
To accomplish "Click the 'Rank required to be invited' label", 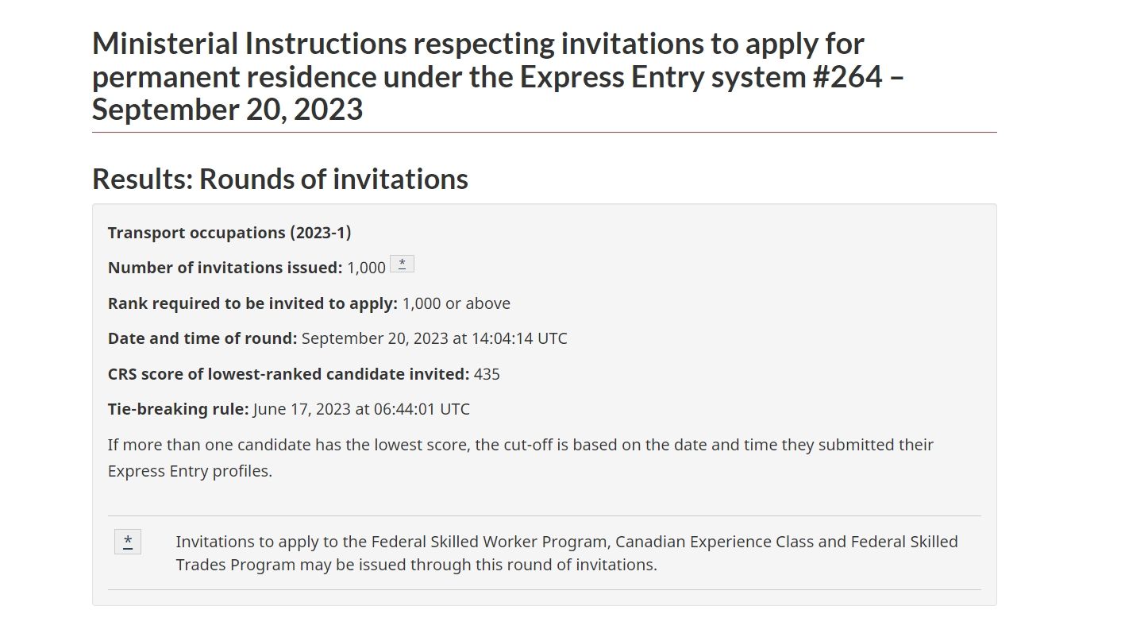I will 252,303.
